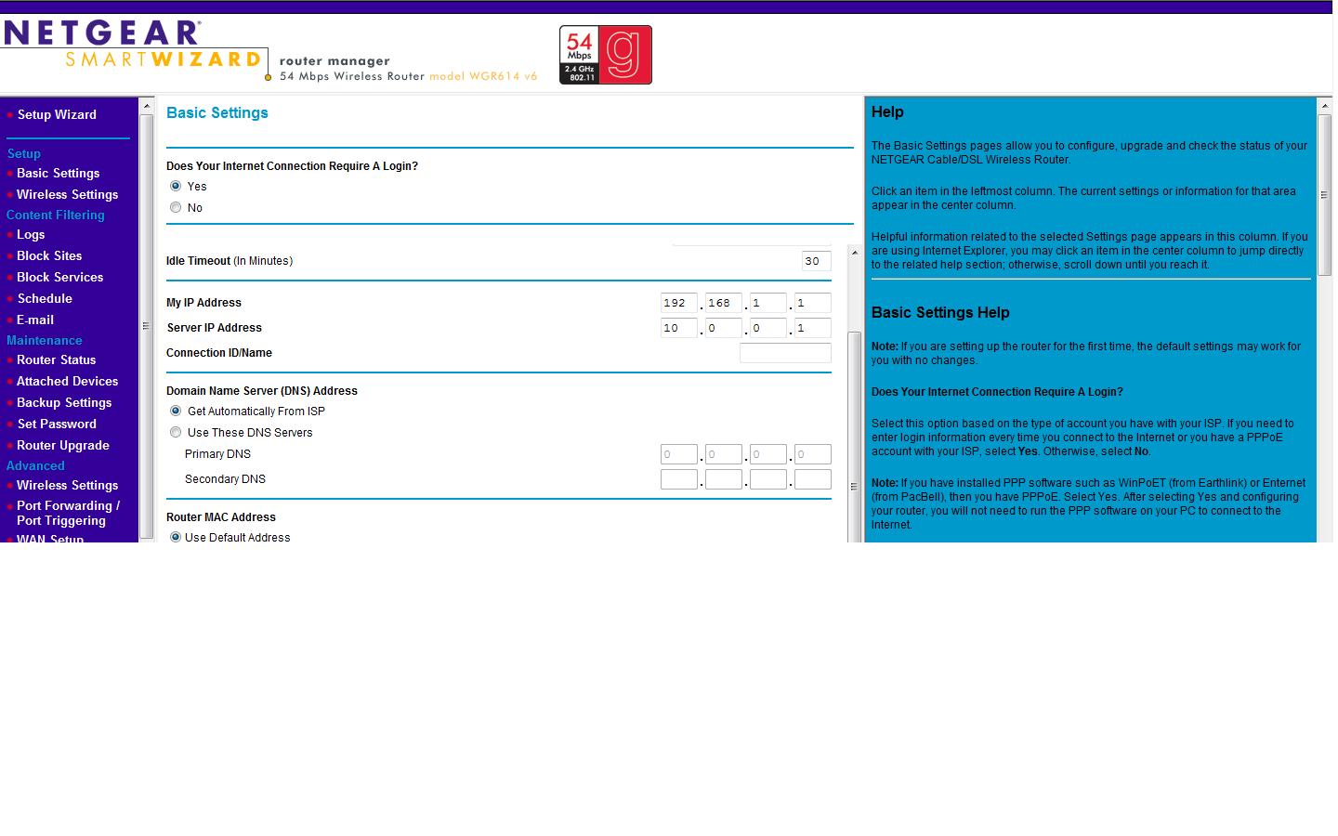Click the Maintenance section label

(x=45, y=340)
